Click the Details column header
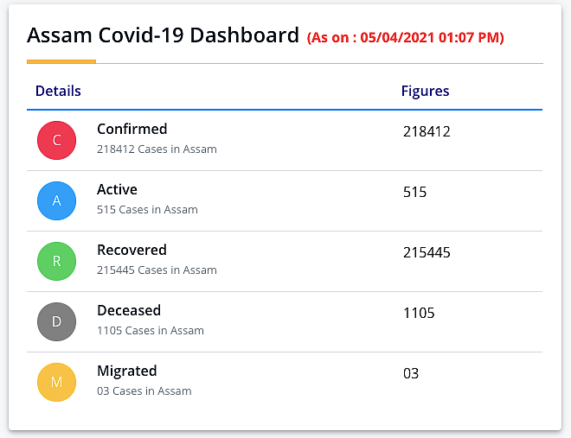Viewport: 571px width, 438px height. 58,91
